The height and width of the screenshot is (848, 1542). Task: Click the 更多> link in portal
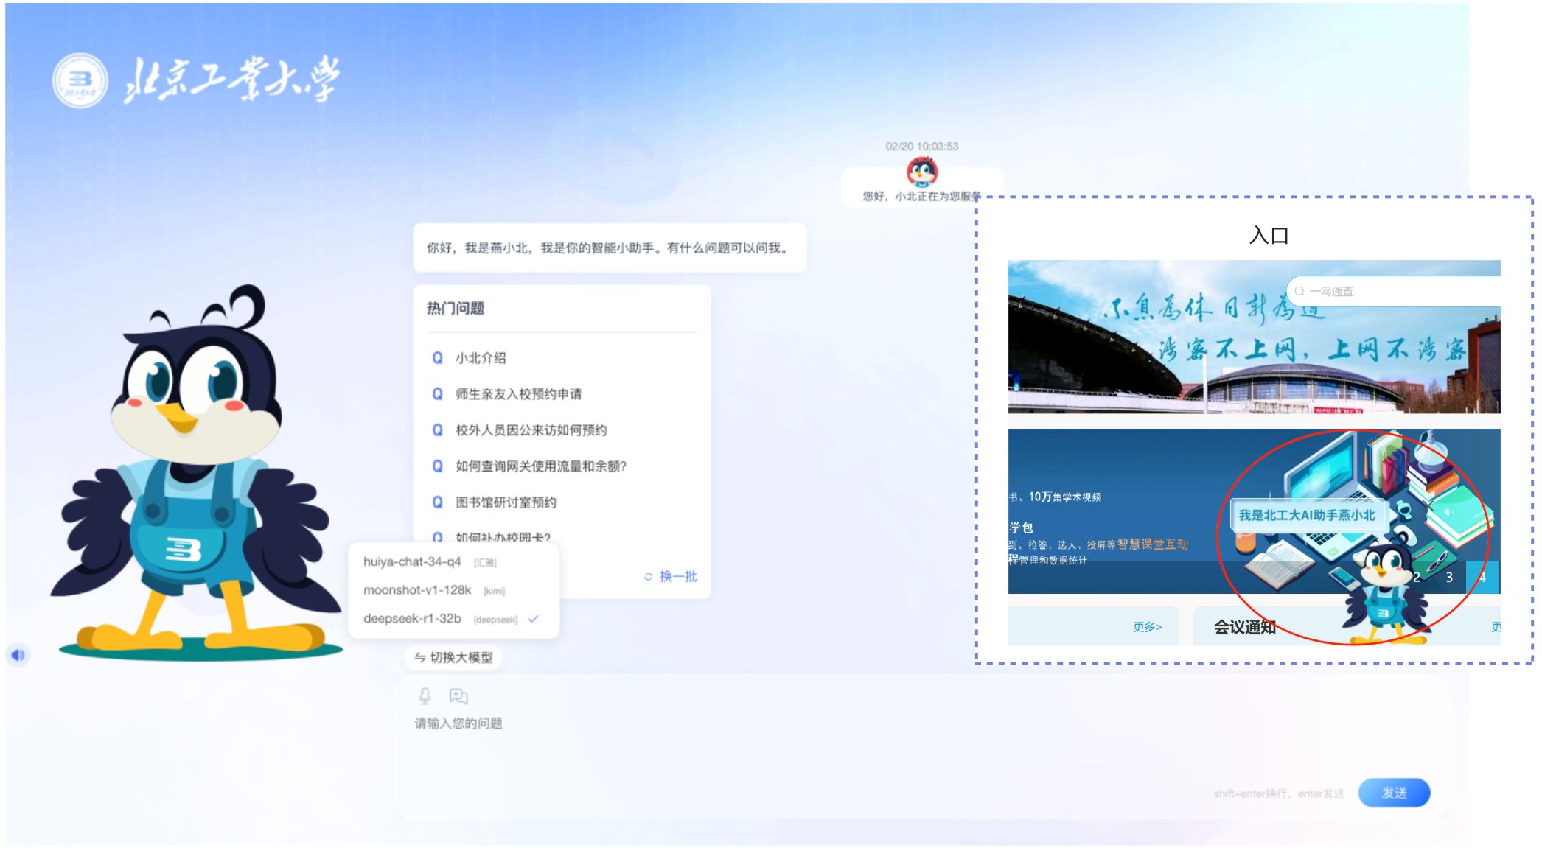point(1147,627)
